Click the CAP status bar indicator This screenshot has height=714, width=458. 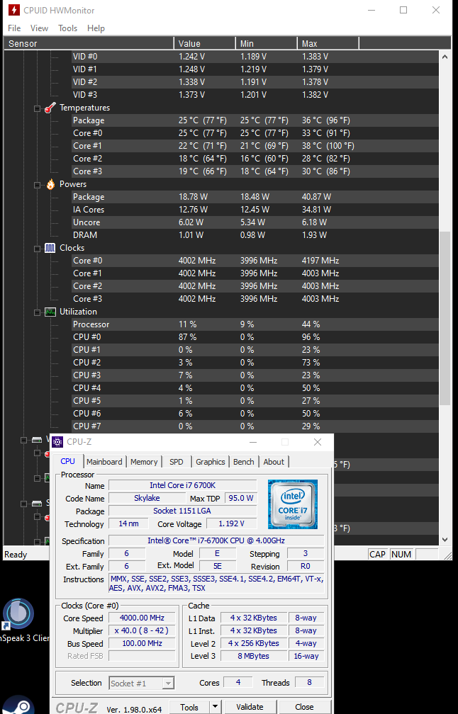pos(377,555)
